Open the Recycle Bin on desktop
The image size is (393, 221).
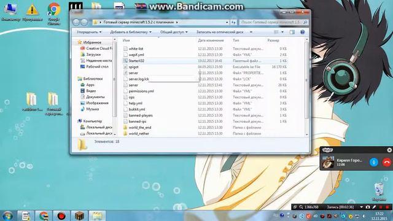[x=379, y=192]
